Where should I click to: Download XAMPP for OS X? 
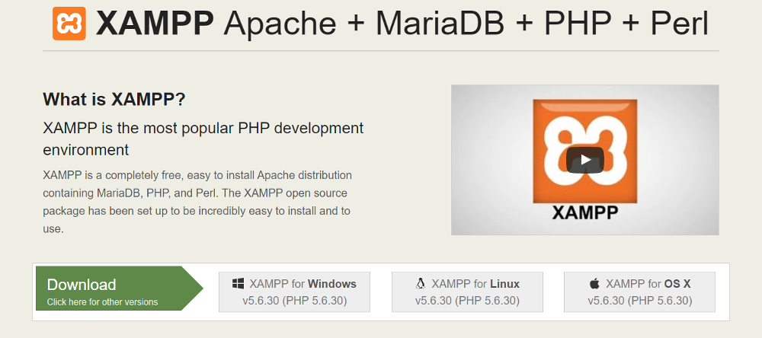click(639, 292)
